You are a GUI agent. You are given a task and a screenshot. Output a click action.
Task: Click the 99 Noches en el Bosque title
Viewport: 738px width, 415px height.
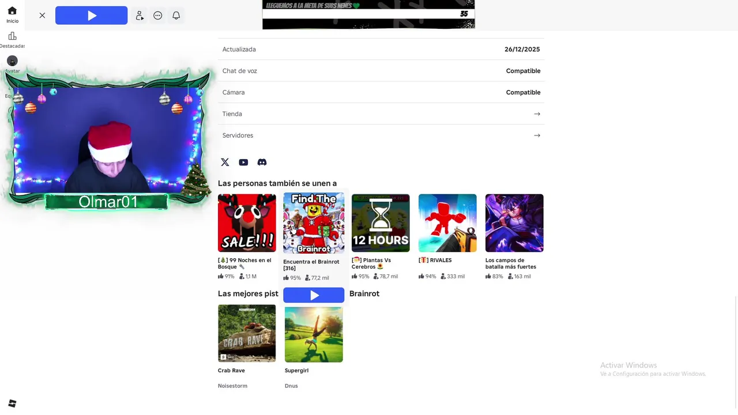point(245,263)
